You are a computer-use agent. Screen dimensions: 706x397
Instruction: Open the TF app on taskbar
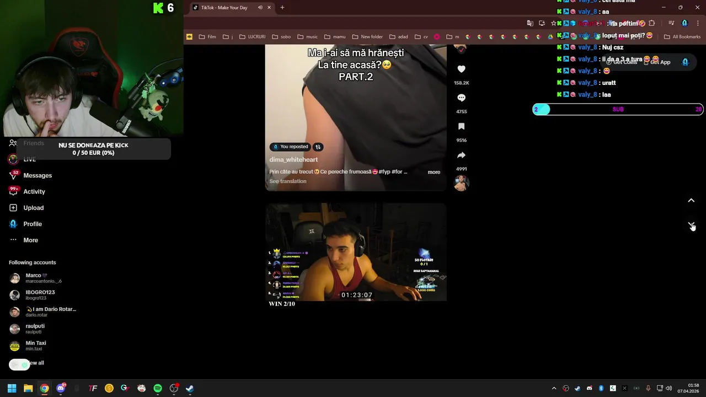[93, 388]
